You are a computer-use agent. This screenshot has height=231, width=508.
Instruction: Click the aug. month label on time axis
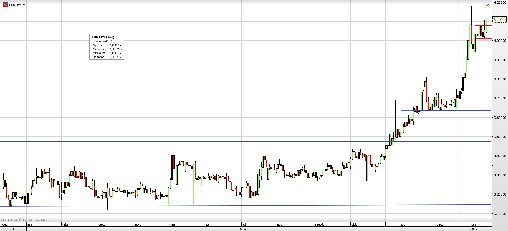pos(280,225)
